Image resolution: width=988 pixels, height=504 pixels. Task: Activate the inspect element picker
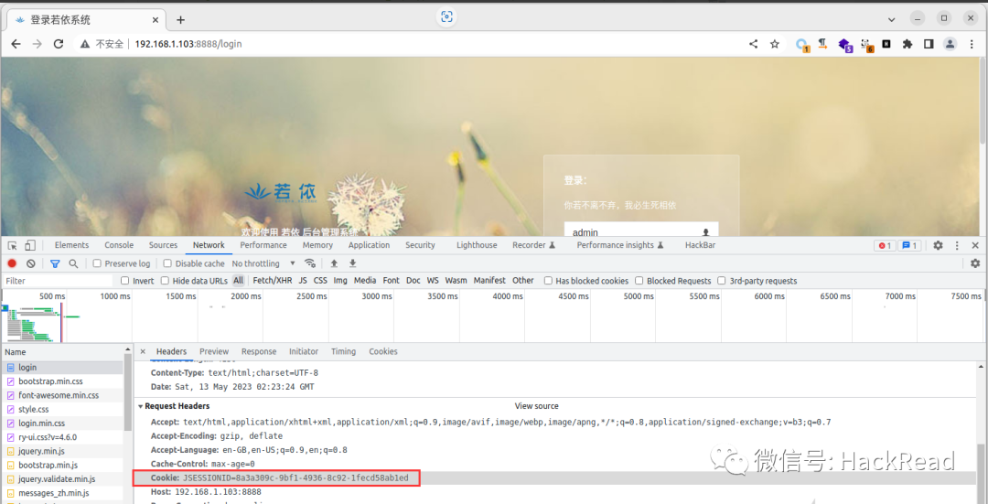click(x=13, y=245)
